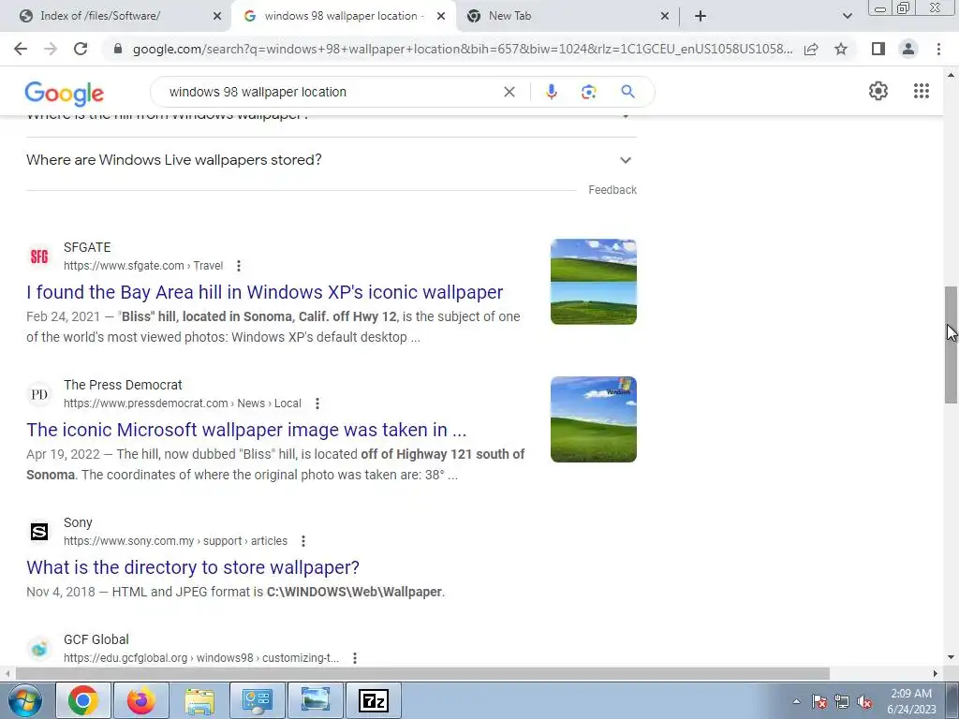959x719 pixels.
Task: Click the SFGATE site name
Action: [x=87, y=247]
